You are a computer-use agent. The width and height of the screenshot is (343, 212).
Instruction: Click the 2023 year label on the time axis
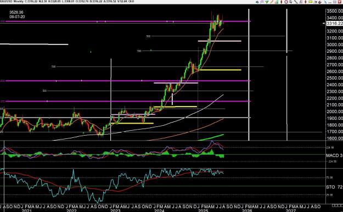click(x=115, y=210)
